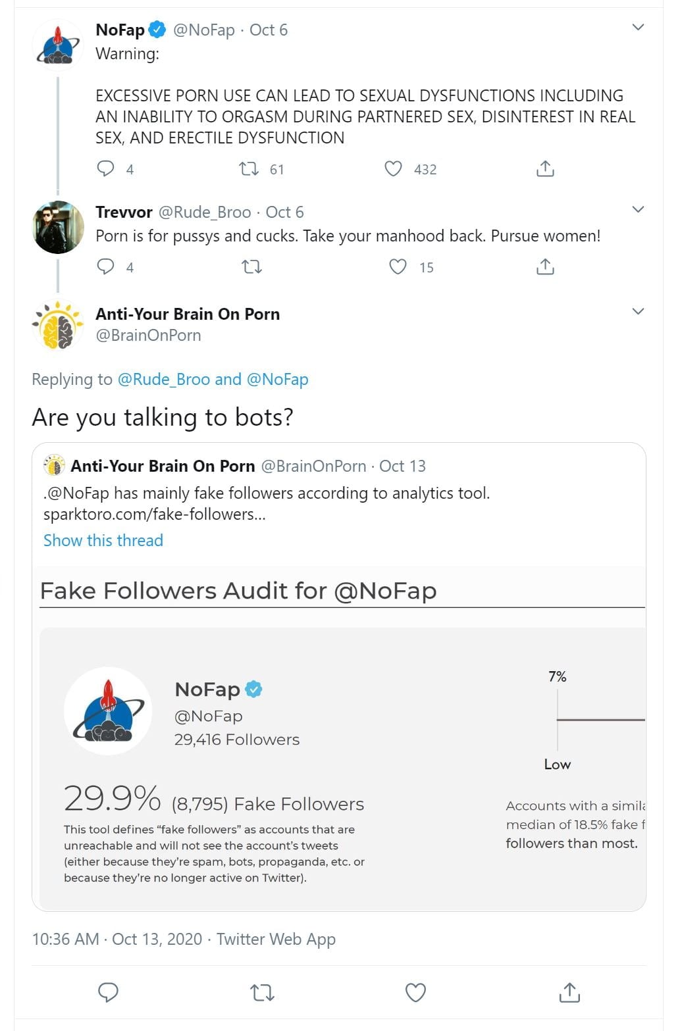
Task: Reply to the main BrainOnPorn tweet
Action: point(108,992)
